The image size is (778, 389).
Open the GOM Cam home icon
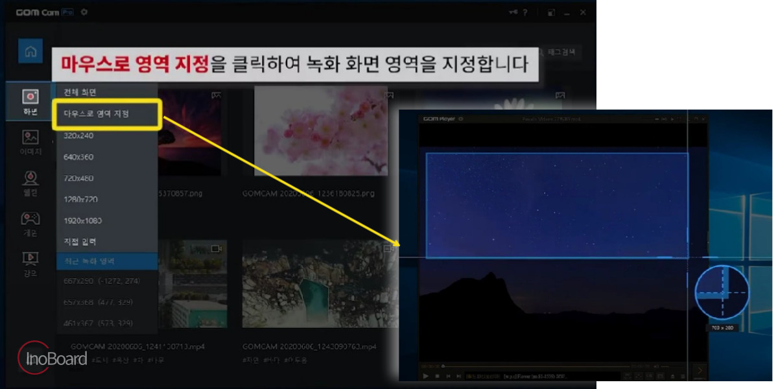point(30,52)
